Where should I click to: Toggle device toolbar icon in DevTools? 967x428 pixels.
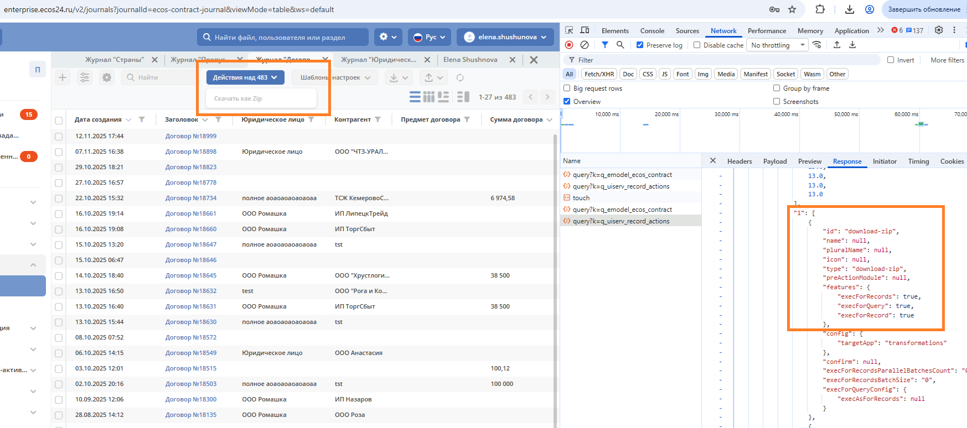[x=585, y=30]
